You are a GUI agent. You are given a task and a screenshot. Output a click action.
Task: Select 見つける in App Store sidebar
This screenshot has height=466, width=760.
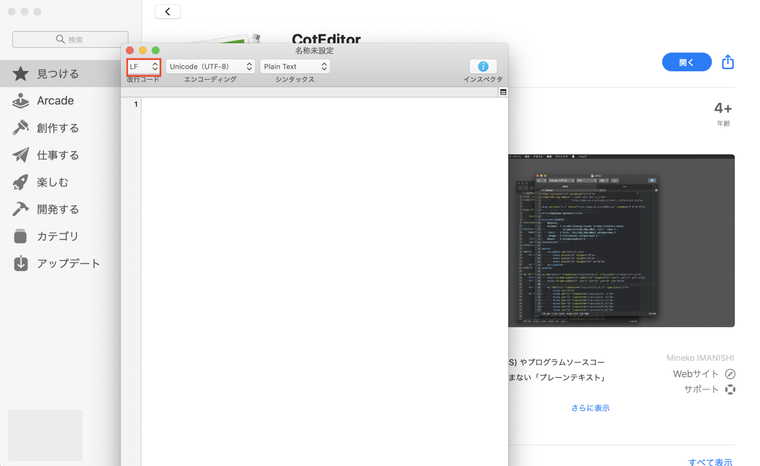click(60, 73)
